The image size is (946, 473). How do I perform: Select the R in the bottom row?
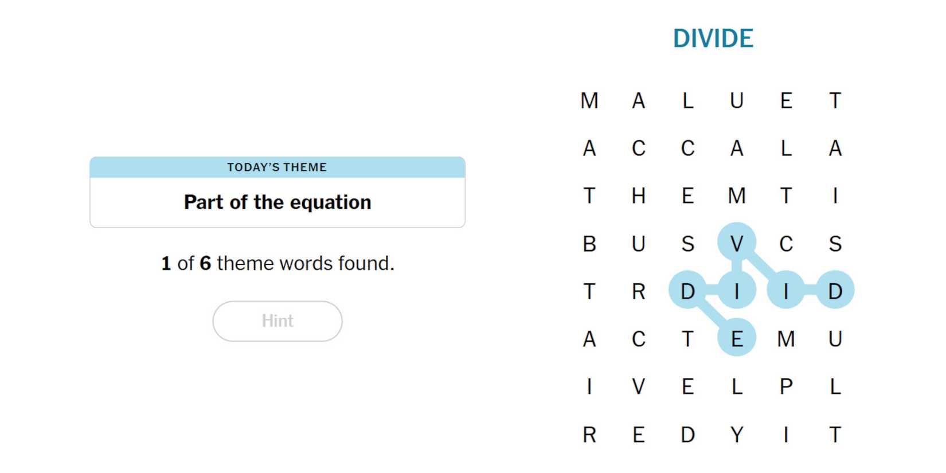click(x=589, y=435)
